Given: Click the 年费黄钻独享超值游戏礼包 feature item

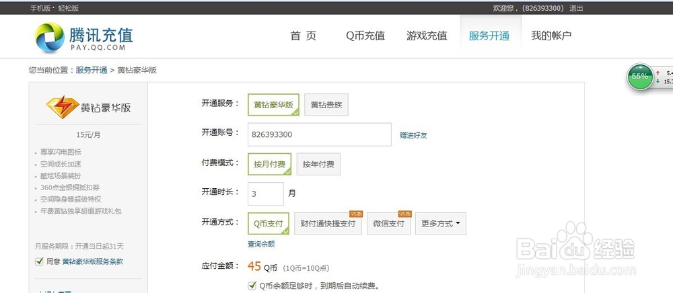Looking at the screenshot, I should pos(81,211).
